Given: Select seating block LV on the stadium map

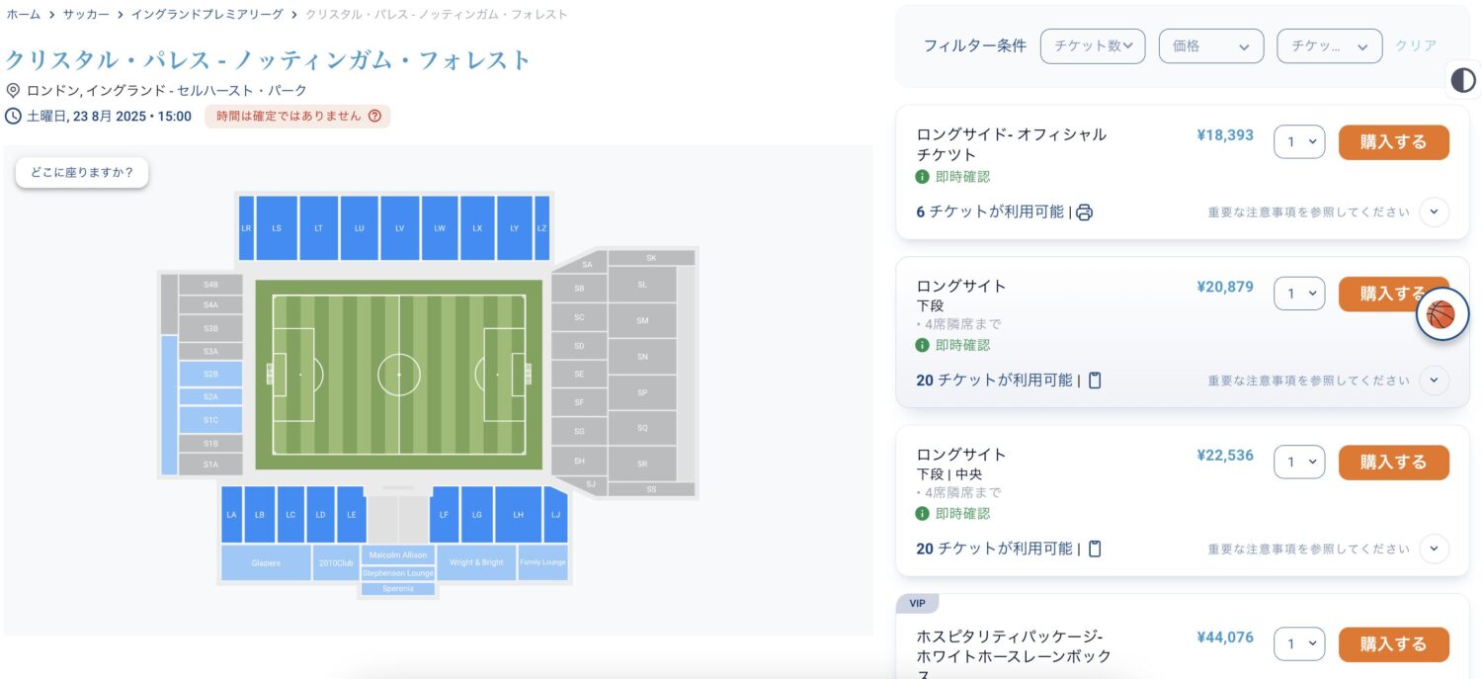Looking at the screenshot, I should tap(400, 227).
